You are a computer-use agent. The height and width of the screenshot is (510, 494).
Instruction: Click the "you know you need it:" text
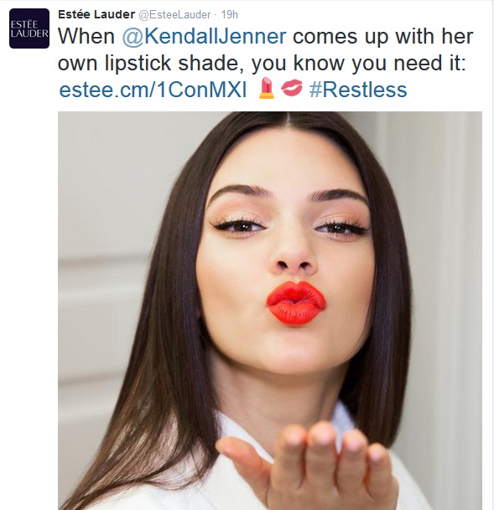click(x=358, y=63)
